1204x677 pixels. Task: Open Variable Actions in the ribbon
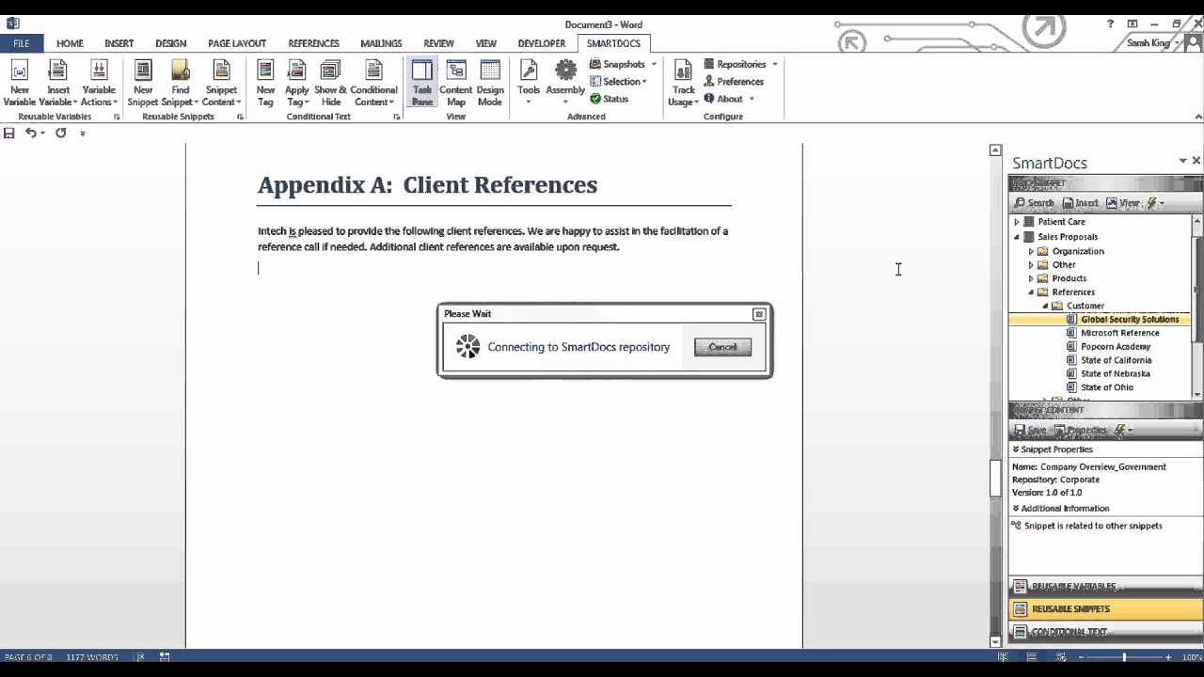click(x=99, y=84)
